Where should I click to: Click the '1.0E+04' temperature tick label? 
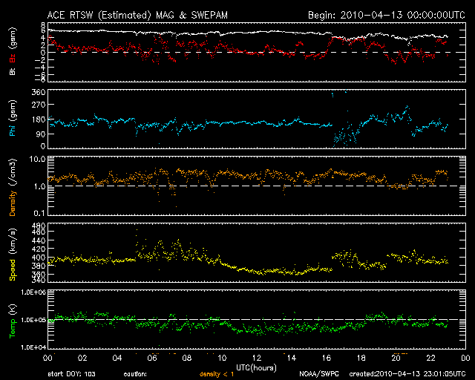tap(33, 347)
